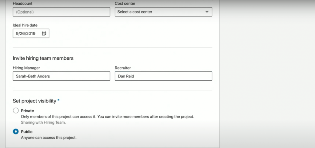Select the Public visibility radio button

coord(16,132)
